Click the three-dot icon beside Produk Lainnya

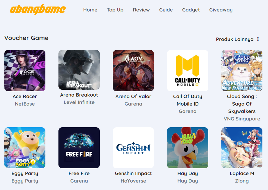258,39
